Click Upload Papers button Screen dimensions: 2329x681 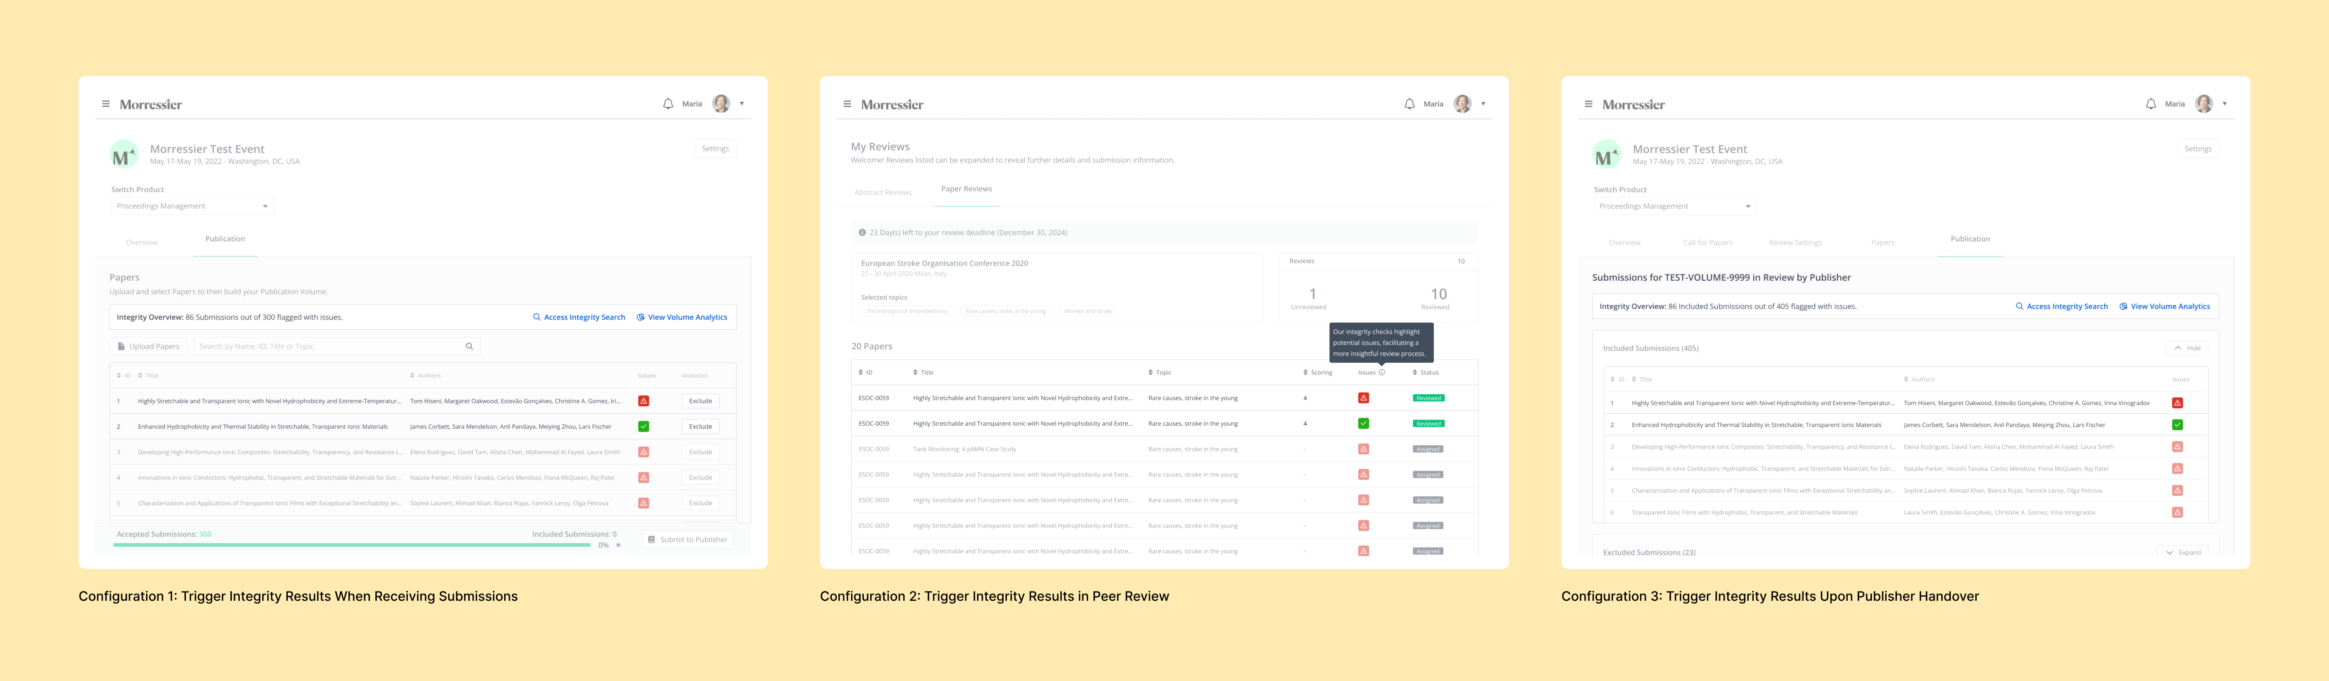[x=148, y=346]
